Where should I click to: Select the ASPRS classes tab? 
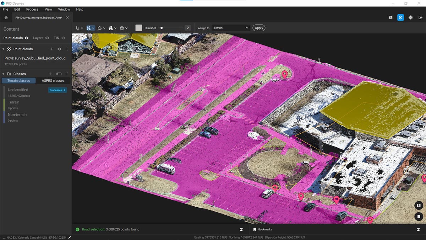[53, 81]
